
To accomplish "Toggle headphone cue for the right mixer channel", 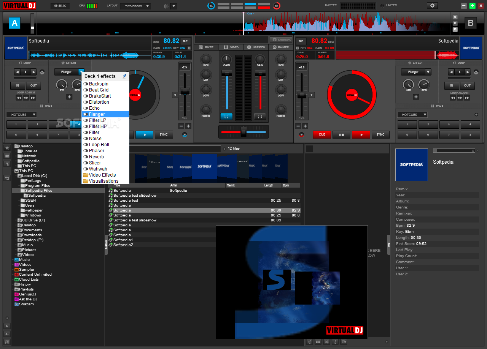I will point(260,117).
